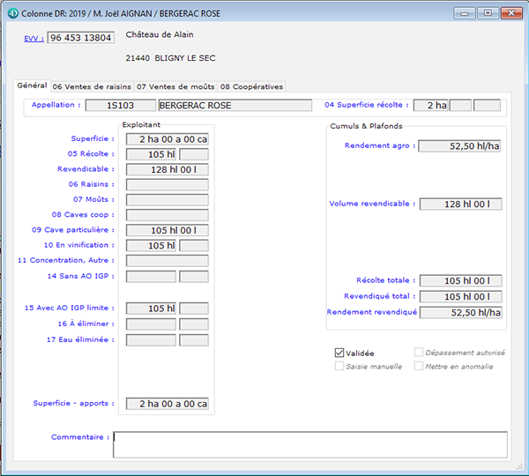Uncheck the Validée checkbox
This screenshot has width=529, height=476.
pos(339,353)
